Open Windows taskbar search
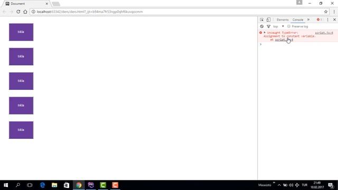338x190 pixels. click(18, 185)
